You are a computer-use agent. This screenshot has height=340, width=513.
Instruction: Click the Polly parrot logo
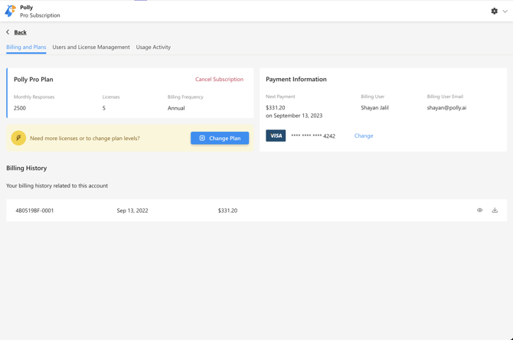pos(10,11)
